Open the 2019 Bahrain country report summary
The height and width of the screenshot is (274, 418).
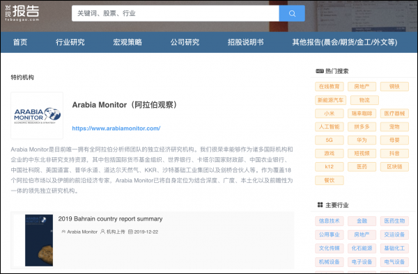pos(110,219)
